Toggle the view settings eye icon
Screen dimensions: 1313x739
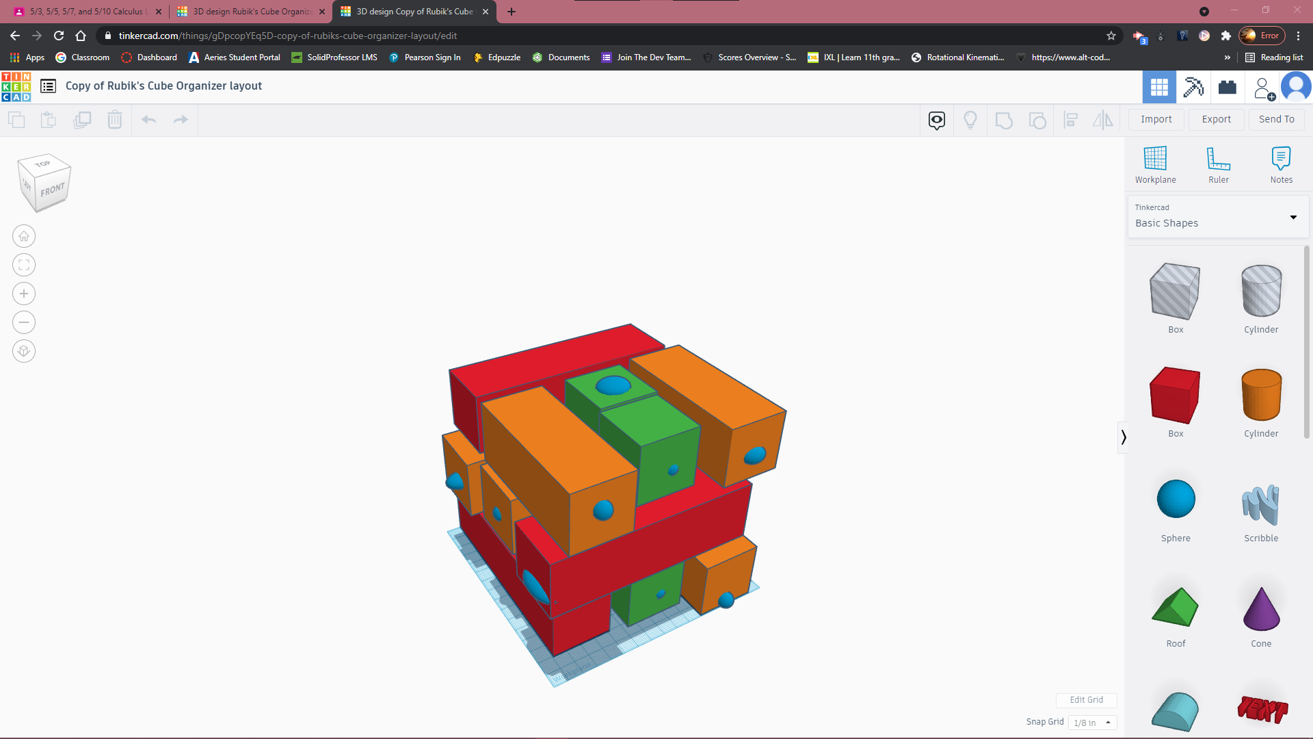[x=936, y=120]
